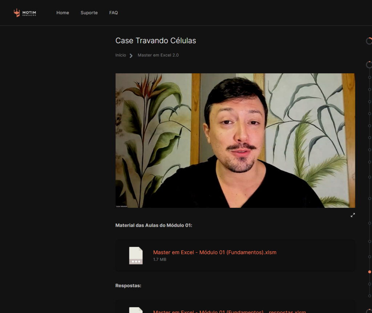The height and width of the screenshot is (313, 372).
Task: Download Master em Excel - Módulo 01 (Fundamentos).xlsm
Action: coord(215,252)
